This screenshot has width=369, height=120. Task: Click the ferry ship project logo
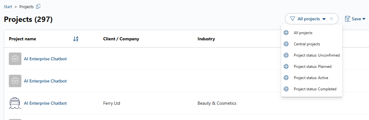15,103
